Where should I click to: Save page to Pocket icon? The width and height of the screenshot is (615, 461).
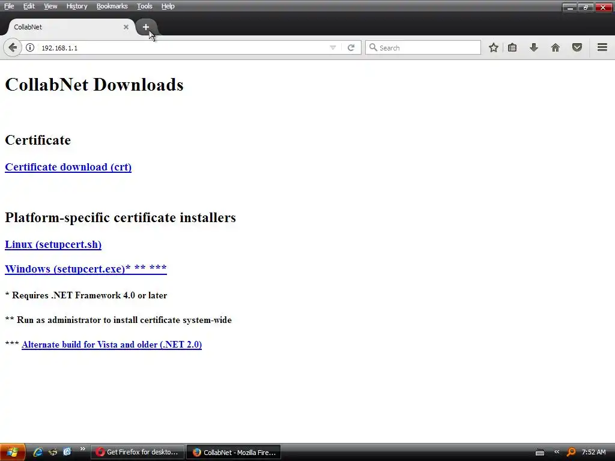577,48
